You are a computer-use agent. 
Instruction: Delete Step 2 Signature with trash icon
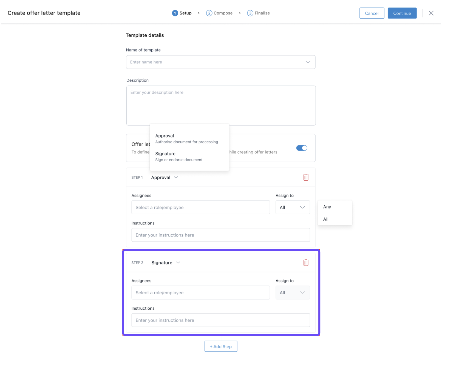[306, 263]
